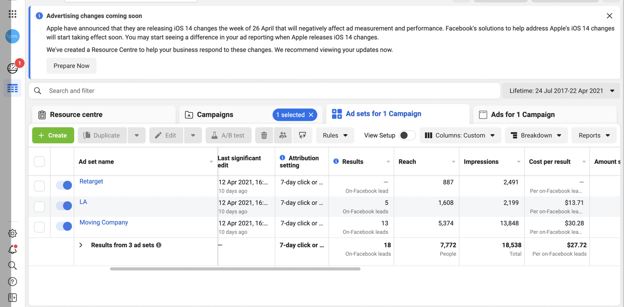The image size is (624, 307).
Task: Click the audience people icon in toolbar
Action: click(x=283, y=135)
